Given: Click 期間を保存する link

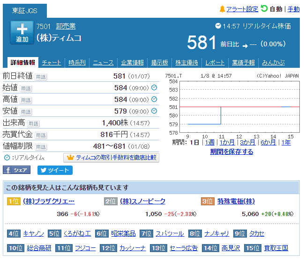Looking at the screenshot, I should (x=231, y=152).
